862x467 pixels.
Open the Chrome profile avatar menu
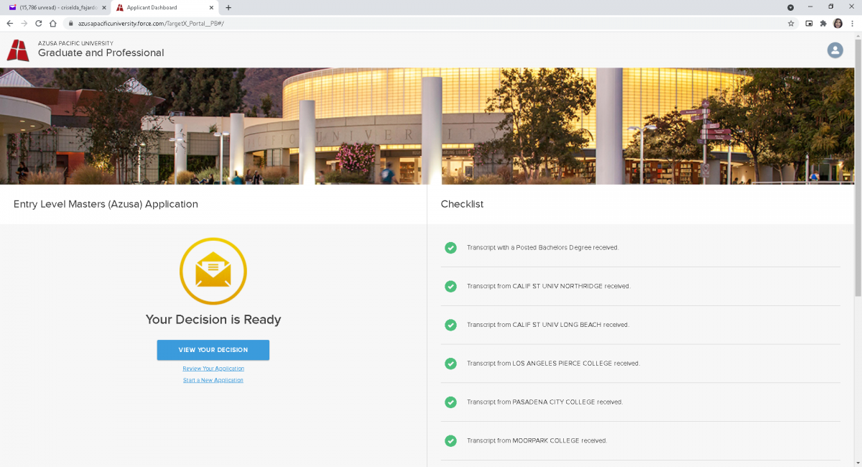(838, 23)
